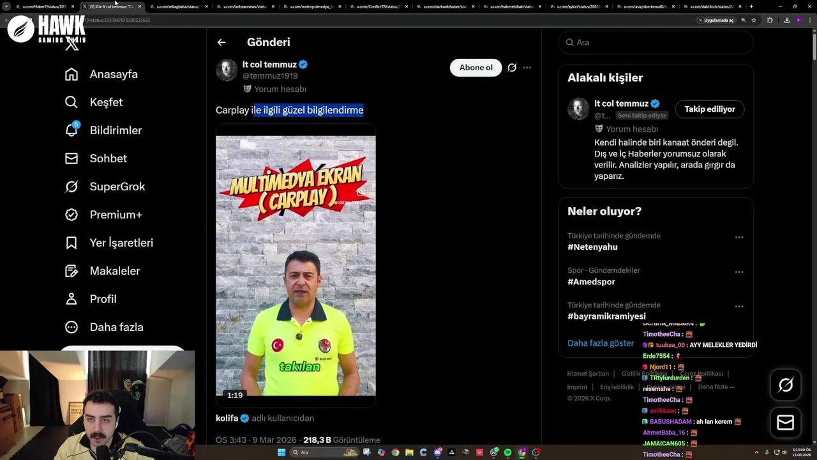The height and width of the screenshot is (460, 817).
Task: Click the Uygulamada aç button in address bar
Action: click(716, 20)
